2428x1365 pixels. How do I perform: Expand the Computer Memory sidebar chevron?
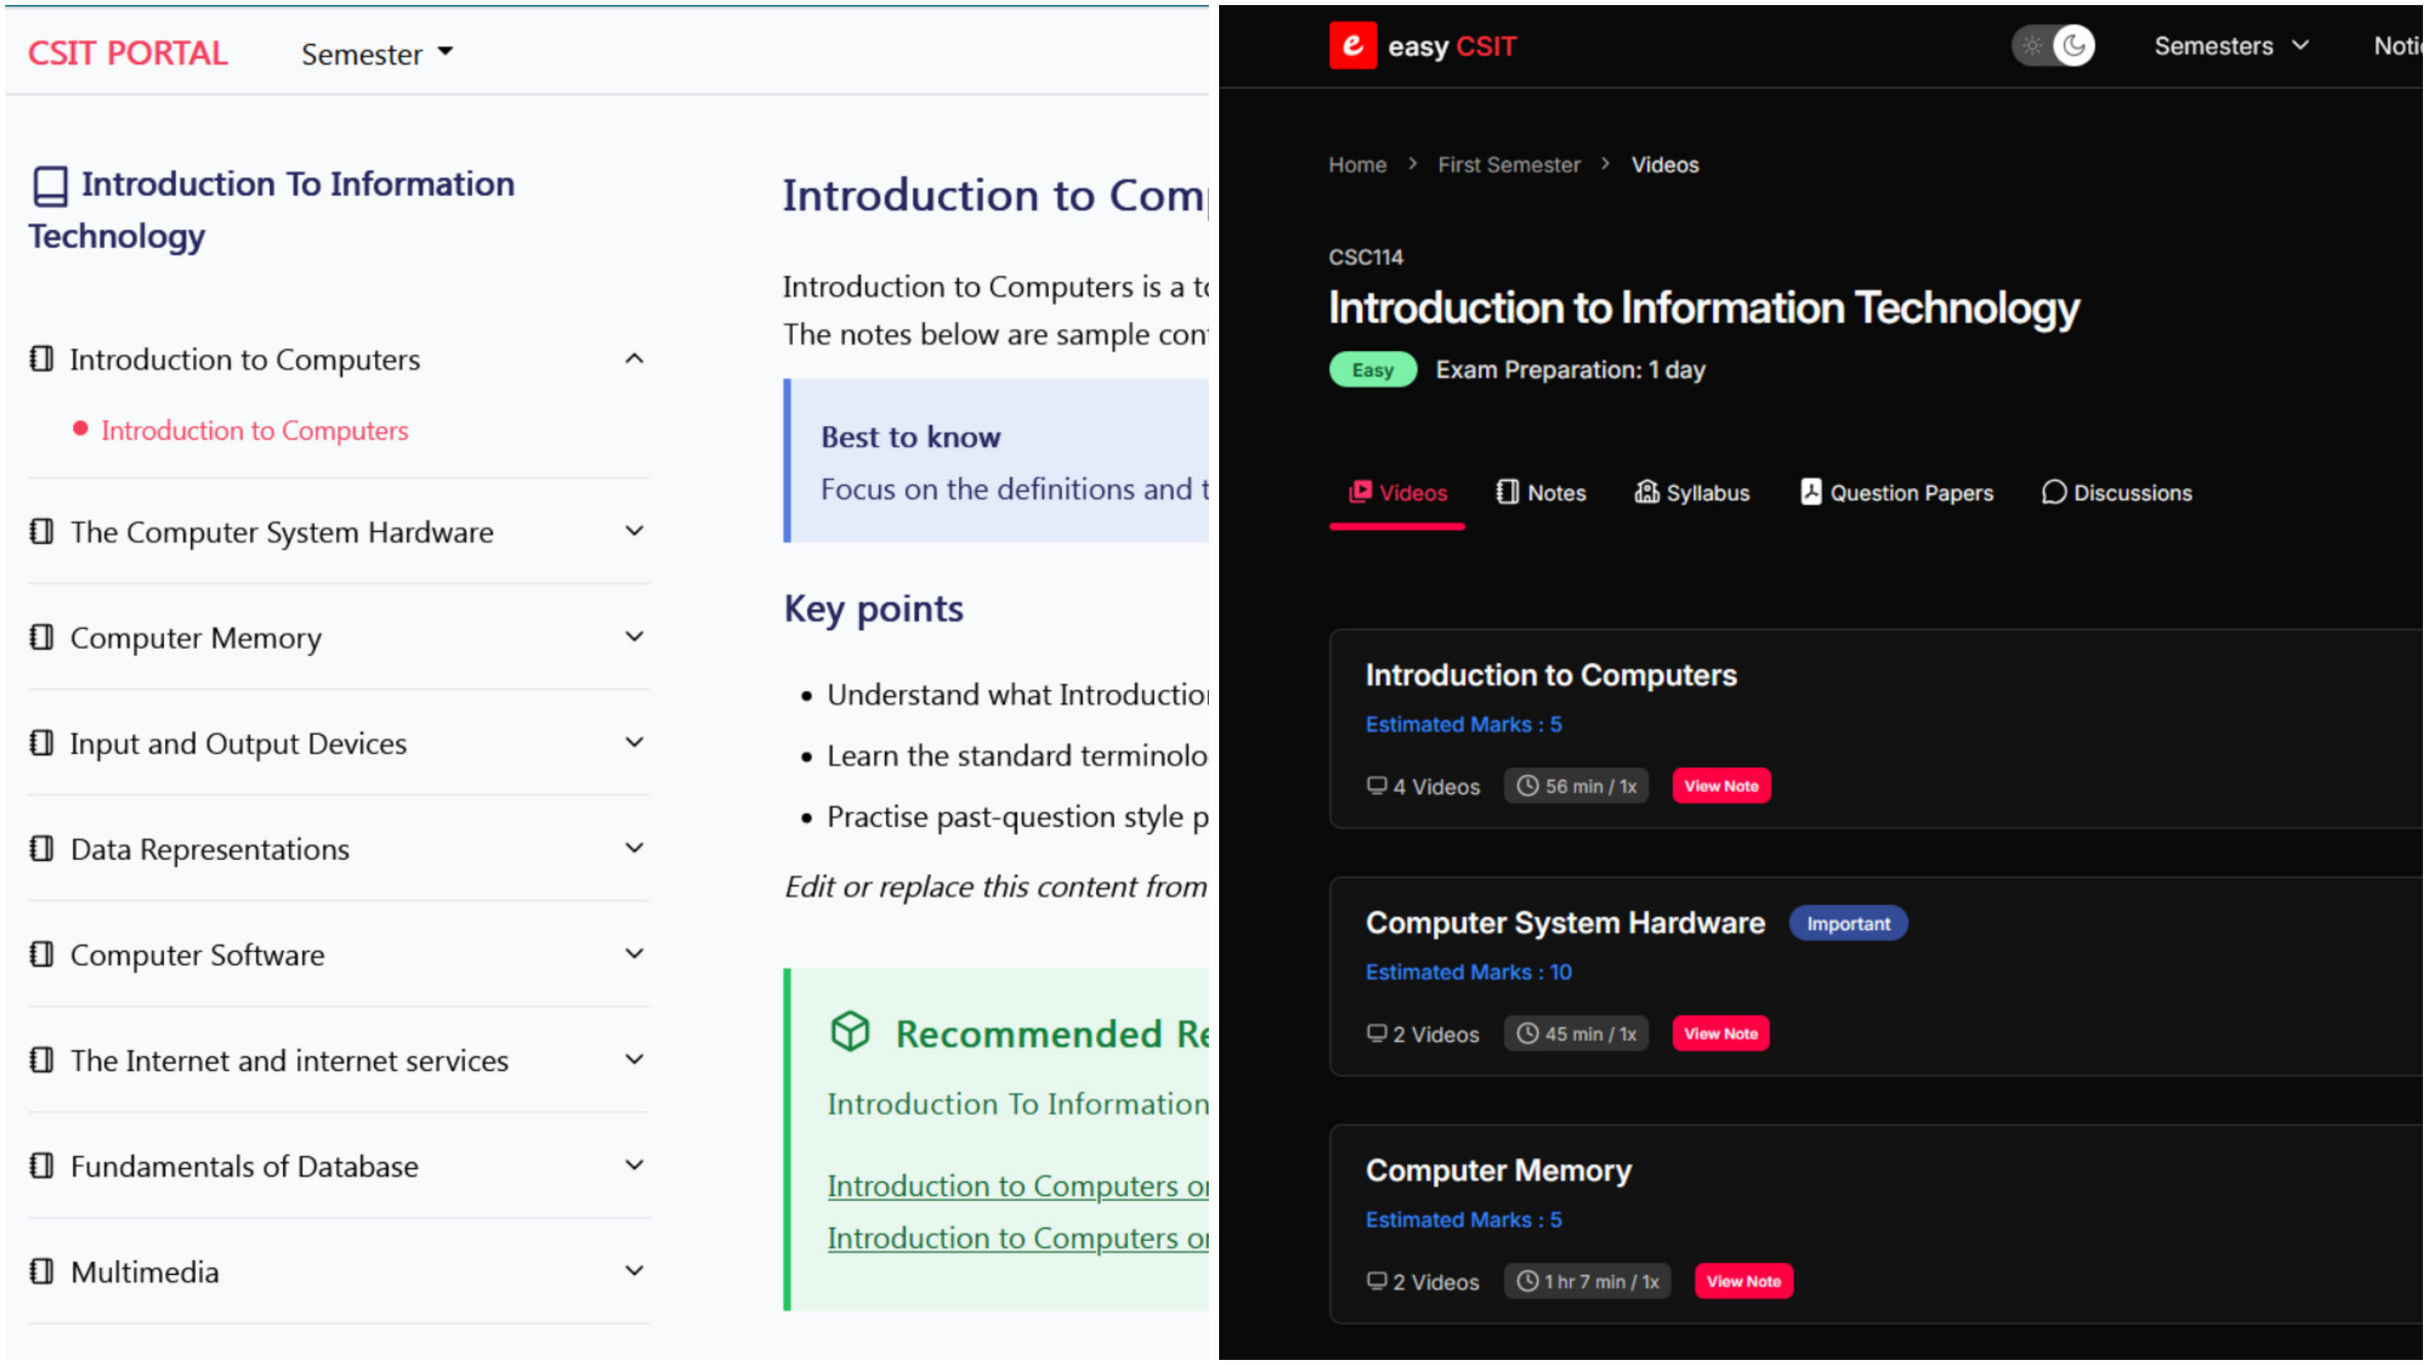pos(634,637)
